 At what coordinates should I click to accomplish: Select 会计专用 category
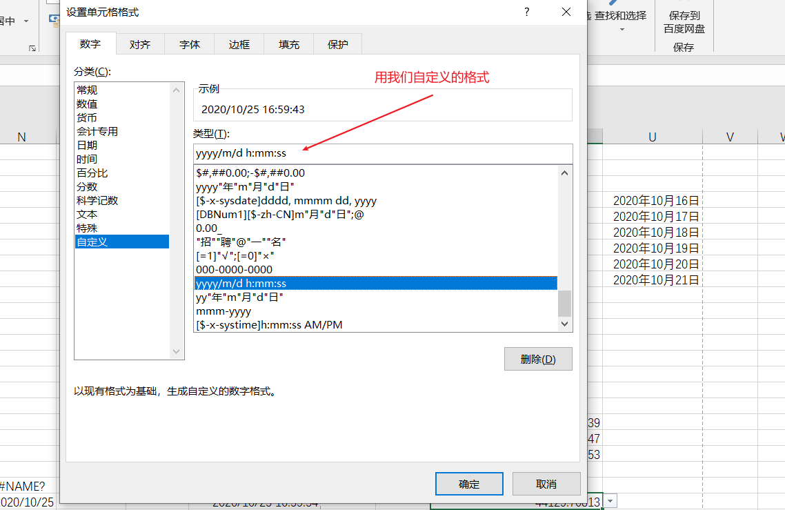point(121,132)
